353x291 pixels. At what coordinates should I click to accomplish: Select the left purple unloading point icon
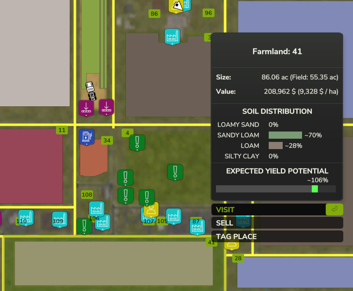tap(86, 108)
